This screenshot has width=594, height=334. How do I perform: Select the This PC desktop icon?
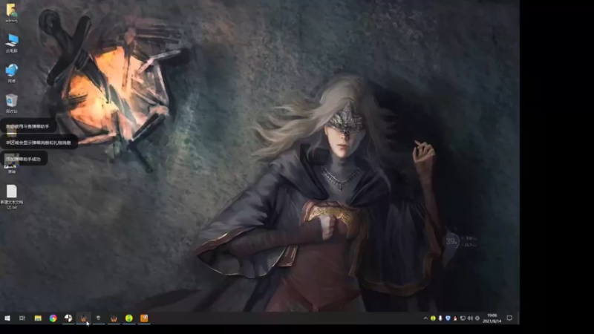(12, 43)
